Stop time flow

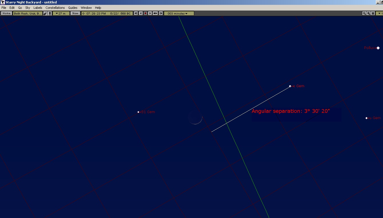click(145, 13)
